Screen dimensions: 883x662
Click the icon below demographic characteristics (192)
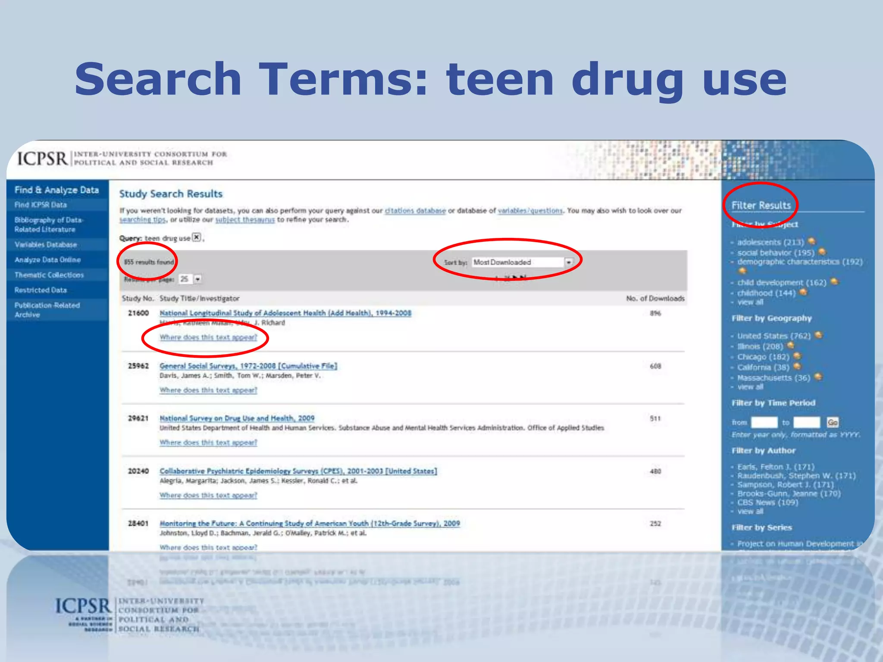(x=742, y=271)
